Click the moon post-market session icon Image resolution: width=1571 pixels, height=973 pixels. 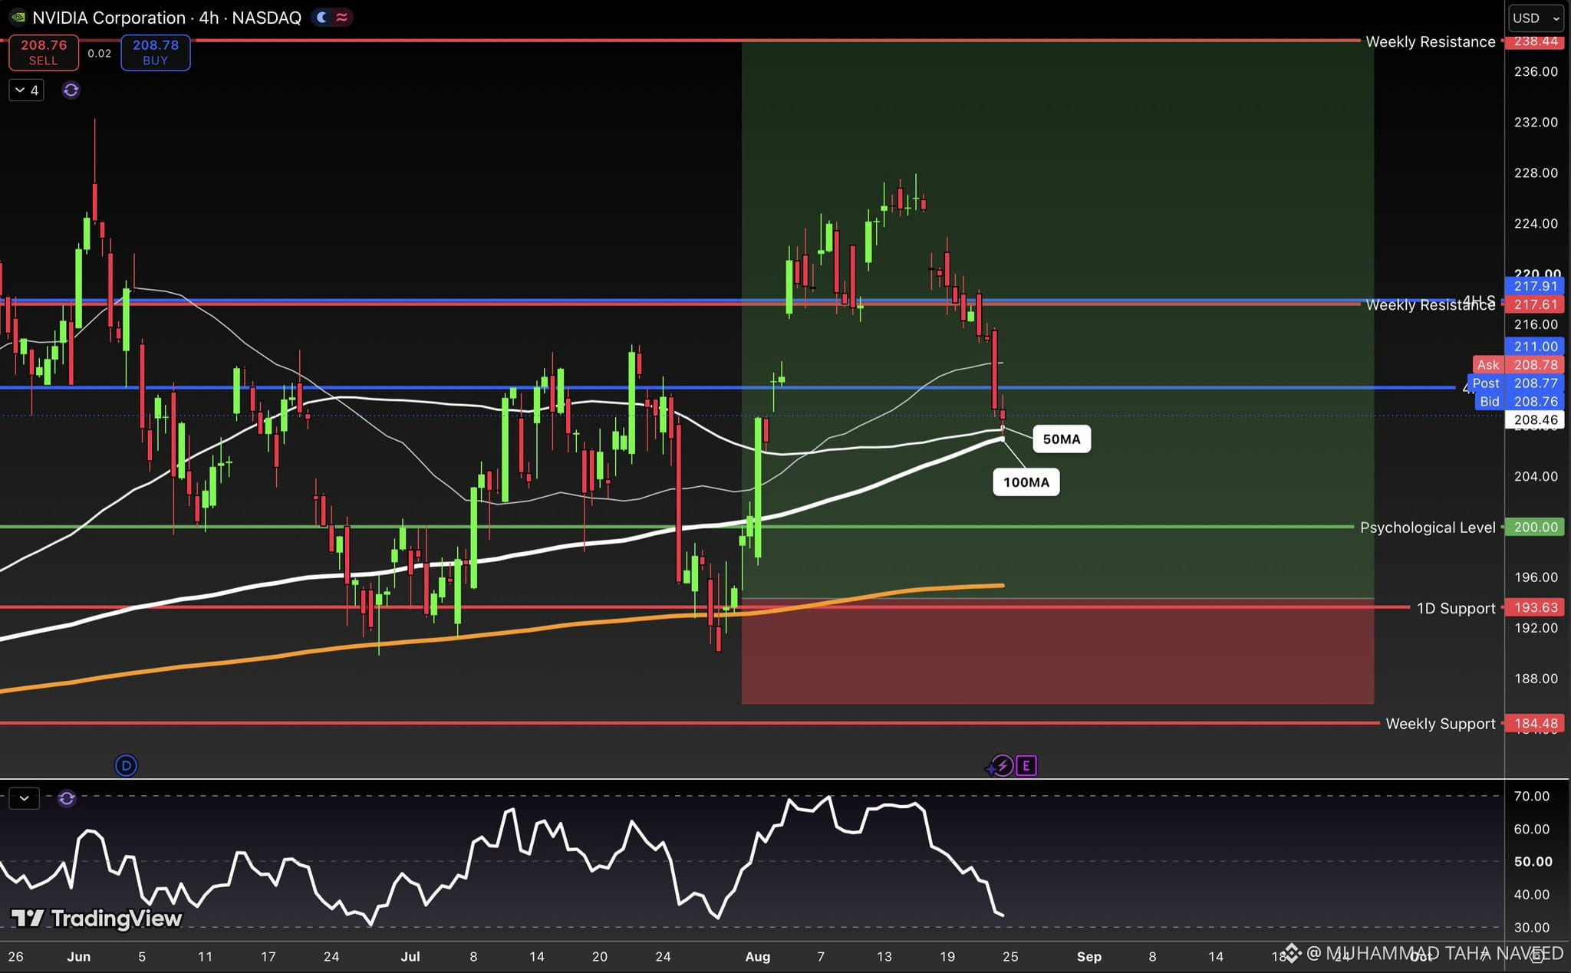(x=322, y=17)
